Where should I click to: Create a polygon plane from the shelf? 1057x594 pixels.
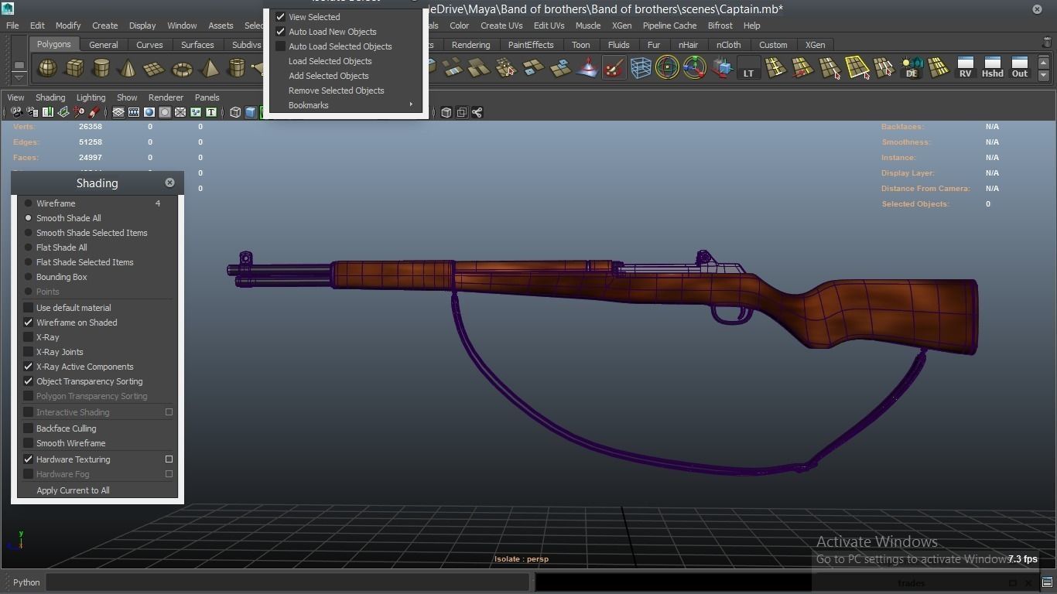[155, 69]
